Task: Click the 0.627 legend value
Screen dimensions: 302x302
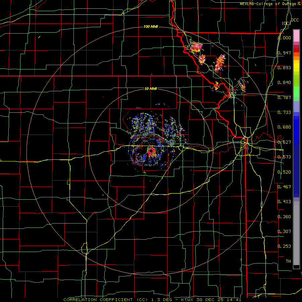Action: tap(284, 142)
